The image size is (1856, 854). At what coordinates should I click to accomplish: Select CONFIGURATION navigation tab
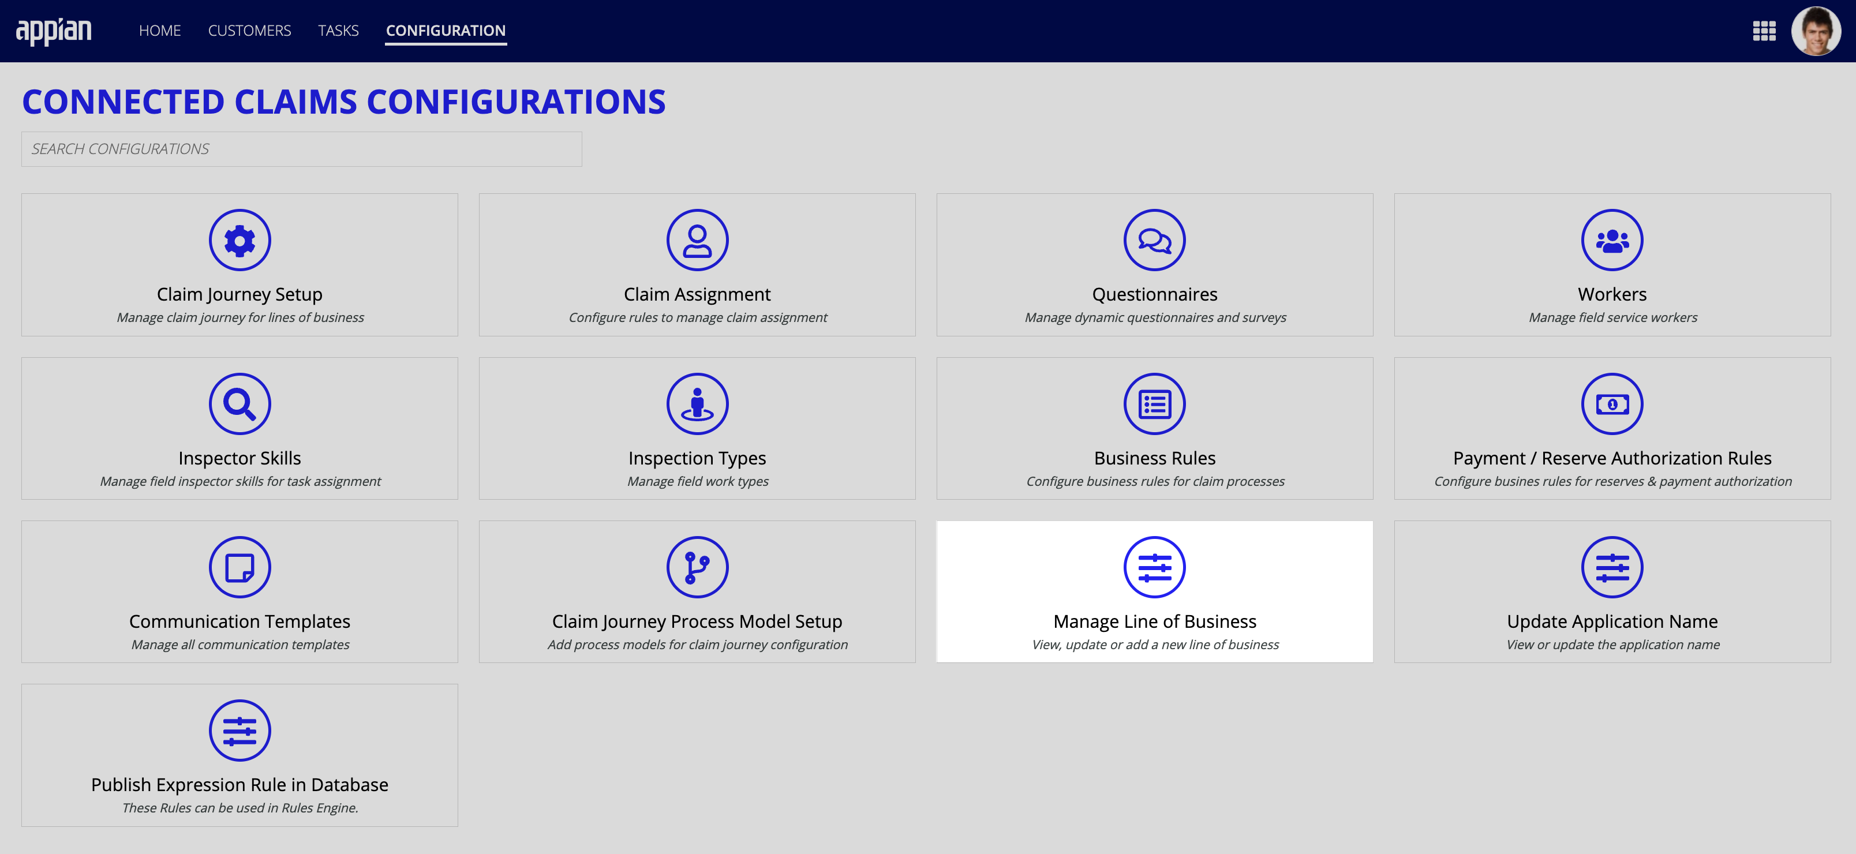coord(446,29)
